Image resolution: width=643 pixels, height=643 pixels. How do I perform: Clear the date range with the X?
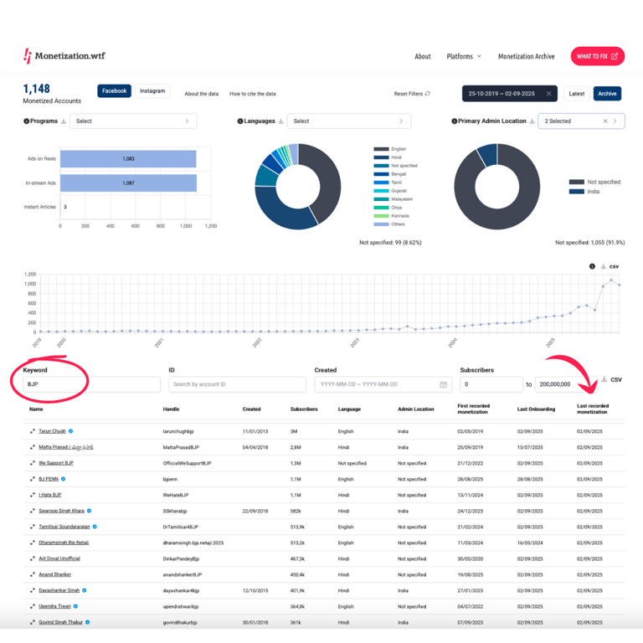(548, 94)
